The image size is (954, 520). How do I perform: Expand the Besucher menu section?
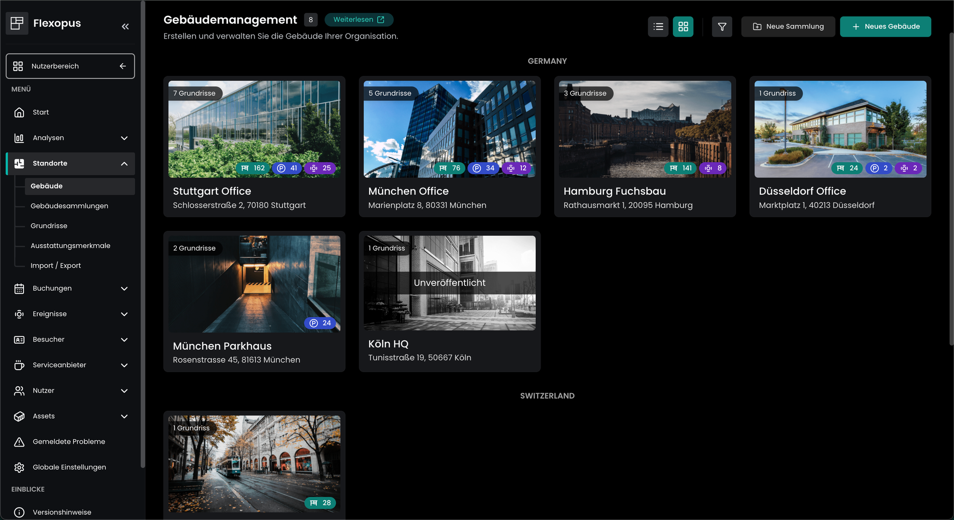point(124,340)
